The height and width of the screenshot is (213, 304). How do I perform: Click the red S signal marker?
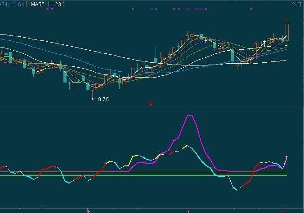(x=151, y=104)
